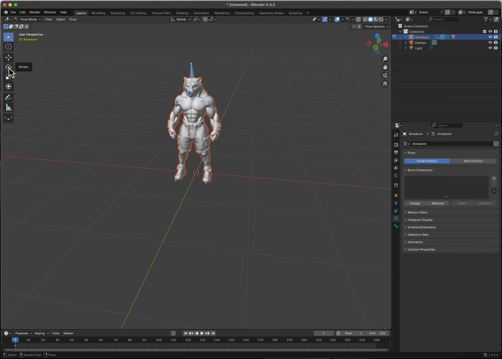Select the Rotate tool in the toolbar
Viewport: 502px width, 359px height.
pyautogui.click(x=8, y=67)
